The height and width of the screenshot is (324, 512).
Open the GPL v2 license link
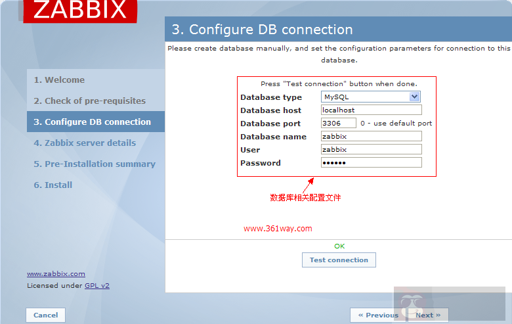(97, 285)
